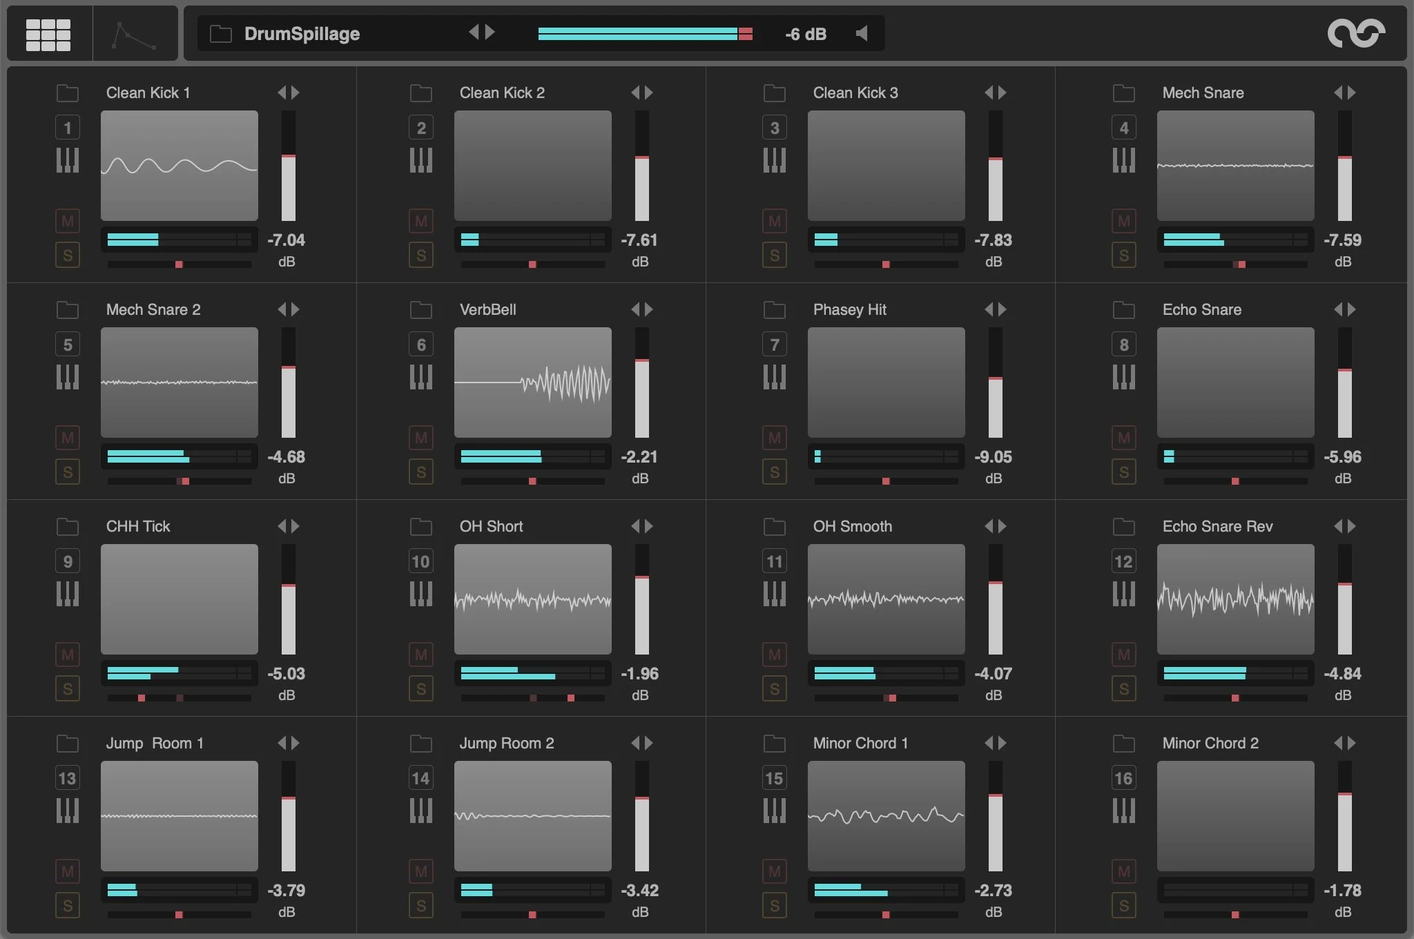Open the envelope editor view icon

135,34
